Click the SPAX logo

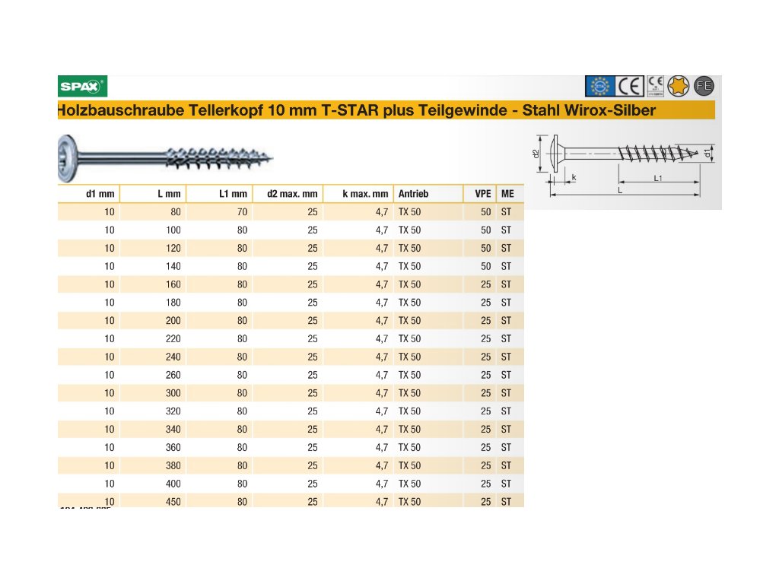pos(82,87)
